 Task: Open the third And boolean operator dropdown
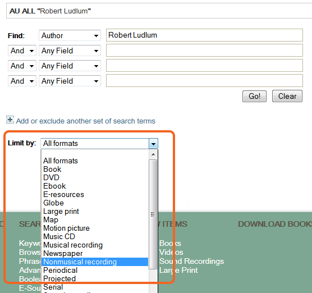(x=22, y=81)
